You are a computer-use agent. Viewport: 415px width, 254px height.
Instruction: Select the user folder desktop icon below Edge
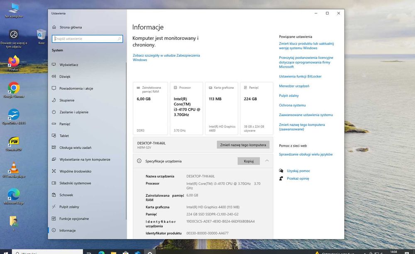click(14, 223)
